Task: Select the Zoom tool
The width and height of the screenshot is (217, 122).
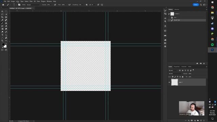Action: click(x=2, y=41)
